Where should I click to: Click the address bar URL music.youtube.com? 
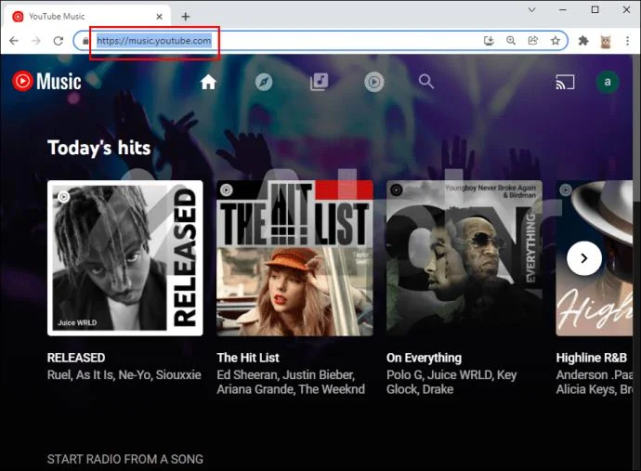pos(153,41)
